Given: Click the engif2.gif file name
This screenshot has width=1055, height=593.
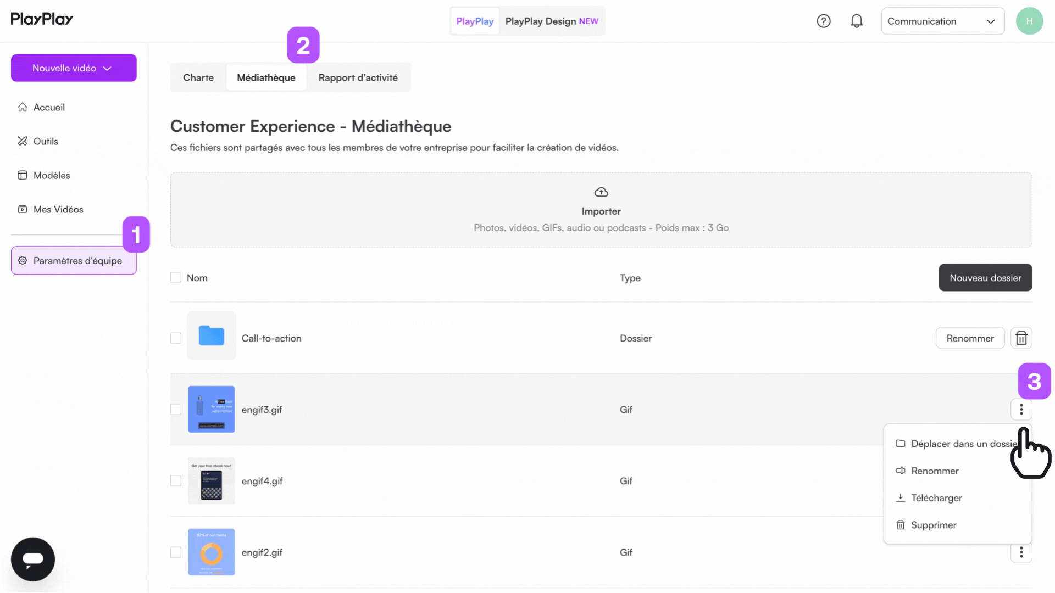Looking at the screenshot, I should [262, 553].
